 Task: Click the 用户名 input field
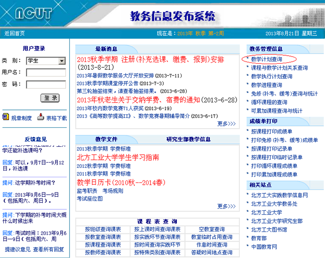[46, 73]
